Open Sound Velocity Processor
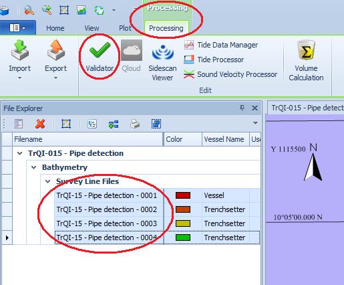Viewport: 344px width, 285px height. [230, 74]
